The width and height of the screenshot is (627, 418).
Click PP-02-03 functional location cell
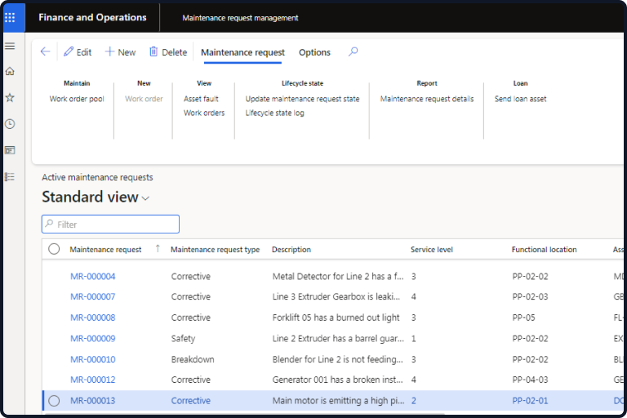[x=530, y=297]
